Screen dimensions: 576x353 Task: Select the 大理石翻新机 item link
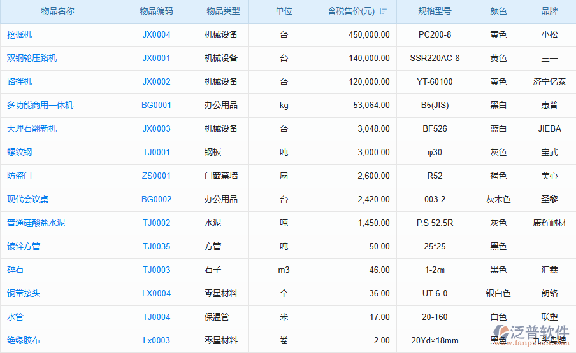32,129
